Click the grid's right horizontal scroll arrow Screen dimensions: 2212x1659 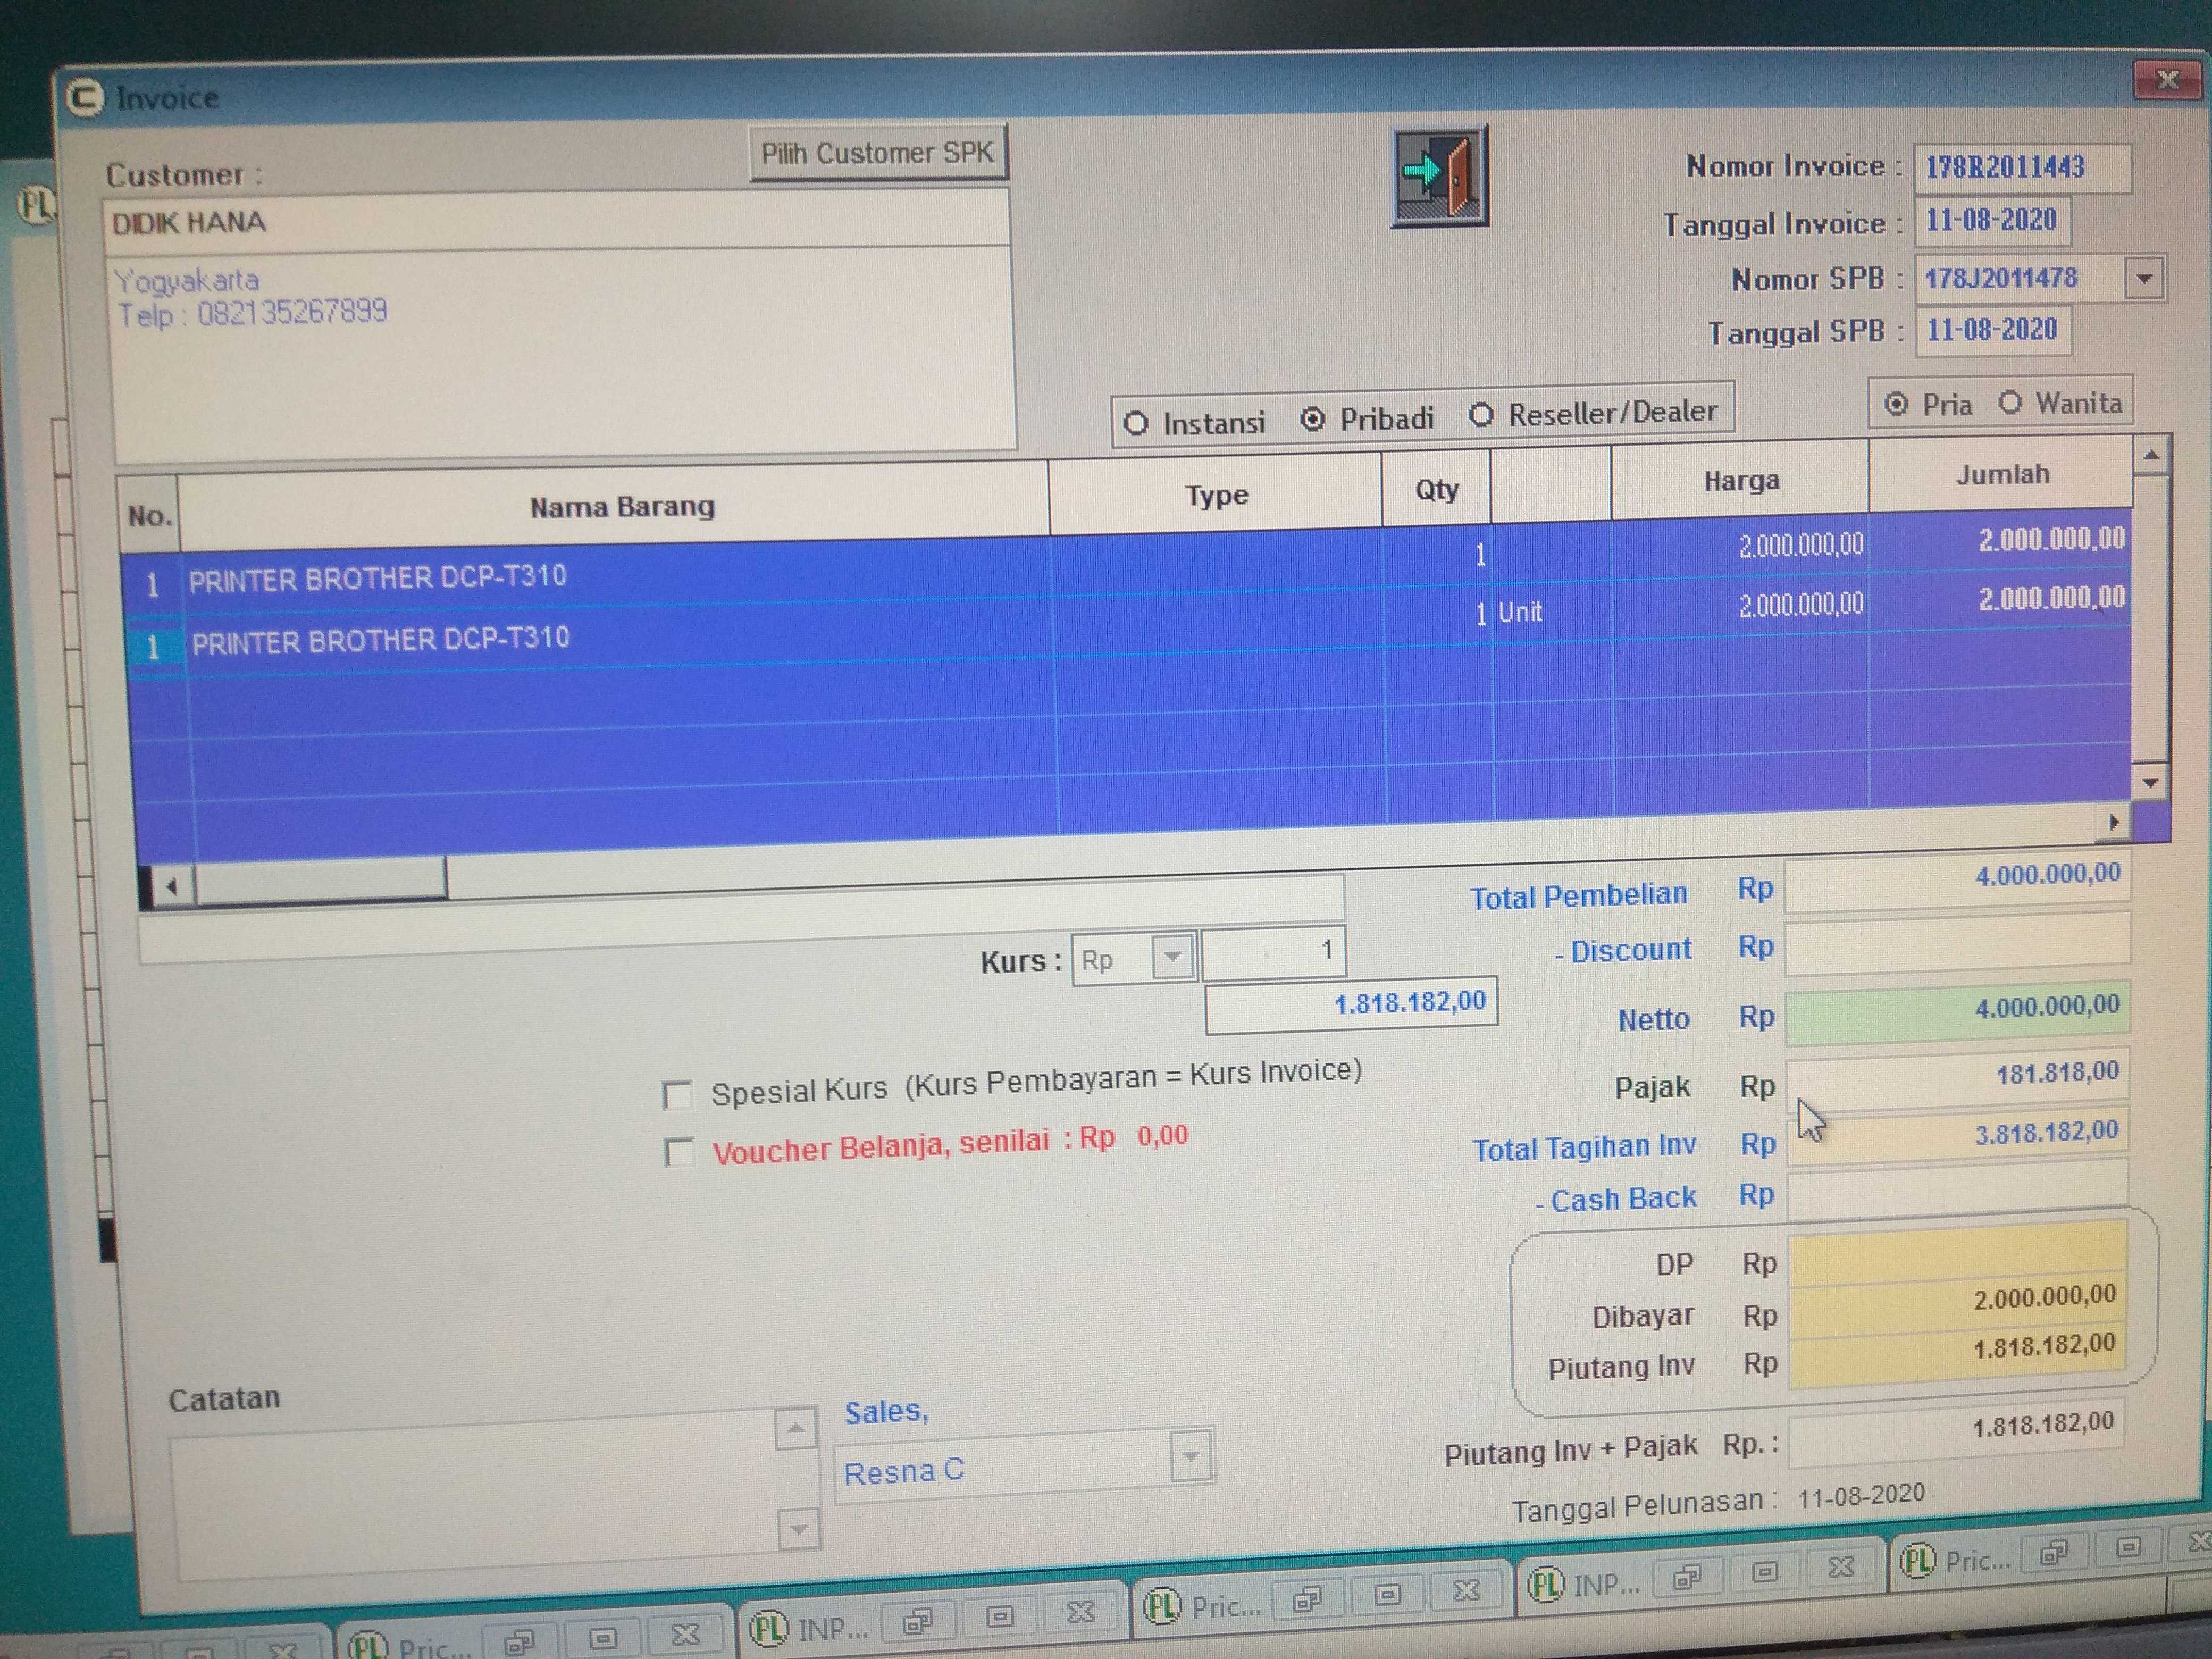coord(2113,822)
